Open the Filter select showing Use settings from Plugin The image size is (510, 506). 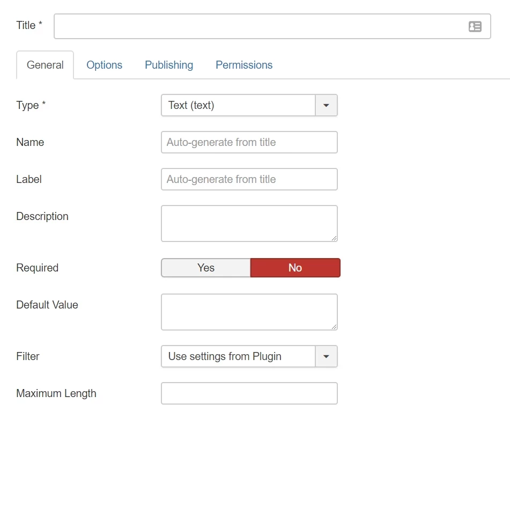(x=238, y=356)
